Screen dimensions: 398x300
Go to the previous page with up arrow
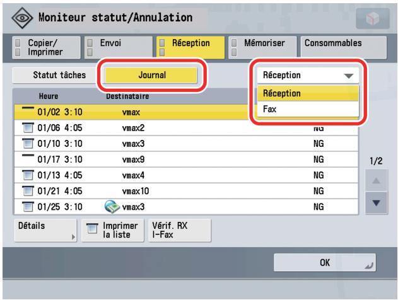click(376, 180)
